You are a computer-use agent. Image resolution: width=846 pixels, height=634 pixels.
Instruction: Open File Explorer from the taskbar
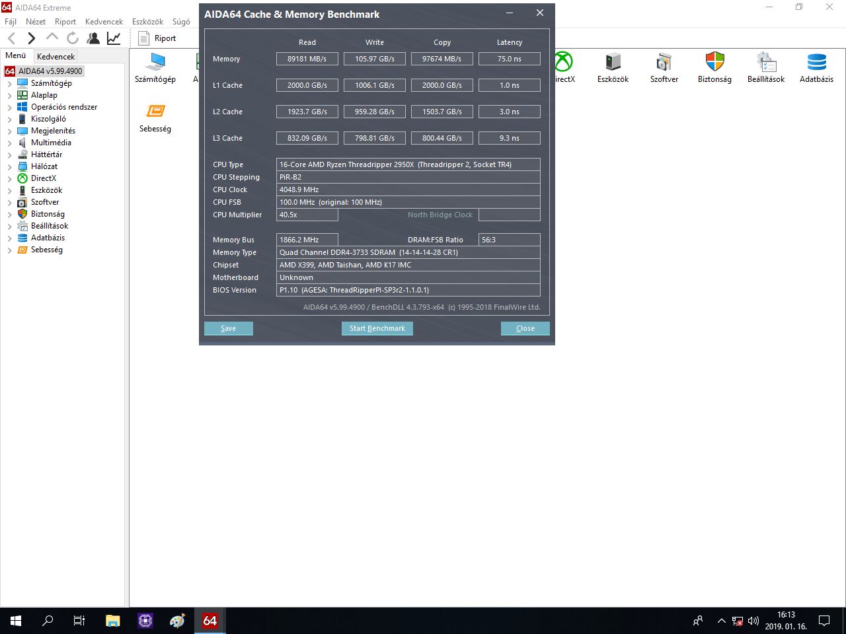tap(113, 621)
